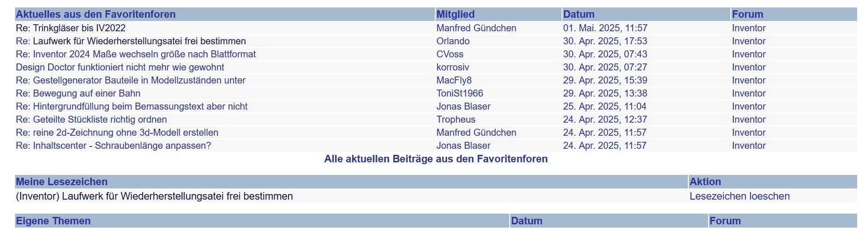Open Re: Gestellgenerator Bauteile in Modellzuständen thread
The height and width of the screenshot is (229, 859).
(x=130, y=80)
